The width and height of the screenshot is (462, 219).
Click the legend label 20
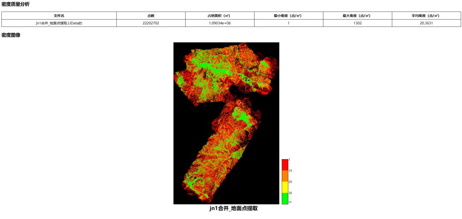[290, 182]
